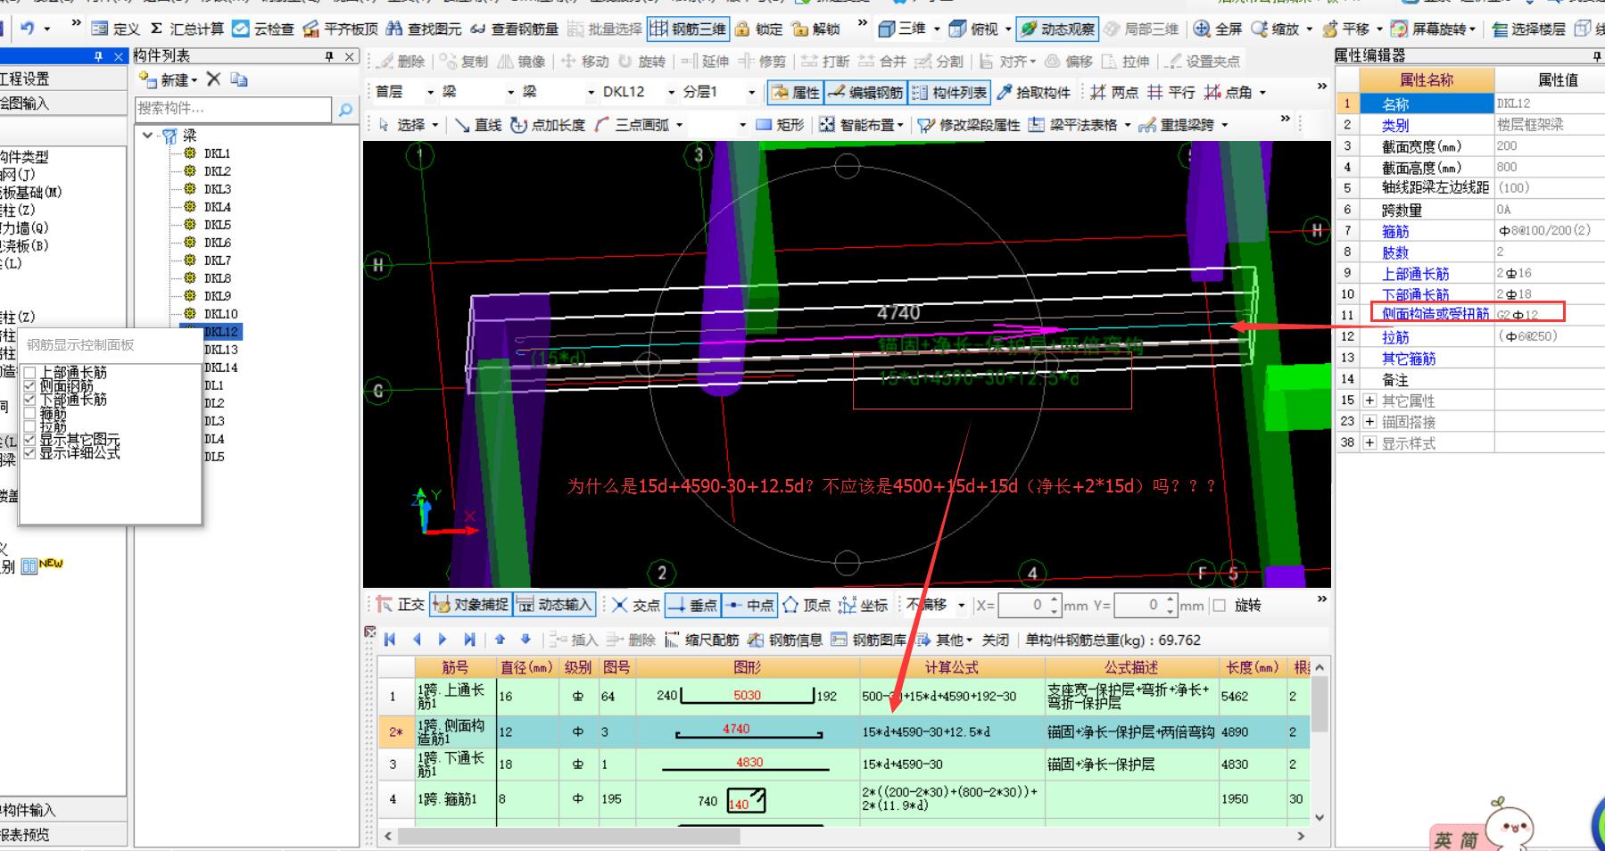Viewport: 1605px width, 851px height.
Task: Open the 新建 dropdown arrow
Action: click(x=194, y=80)
